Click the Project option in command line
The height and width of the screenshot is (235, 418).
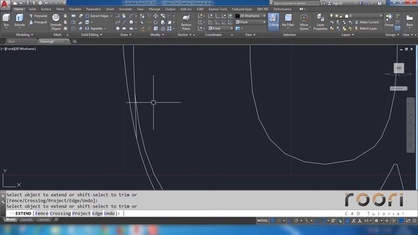tap(81, 213)
